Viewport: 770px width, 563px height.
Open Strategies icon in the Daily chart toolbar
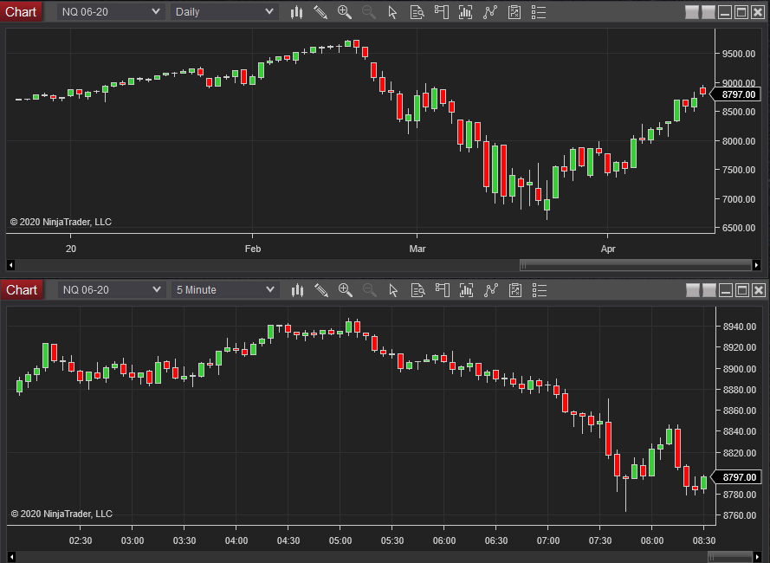(x=490, y=12)
